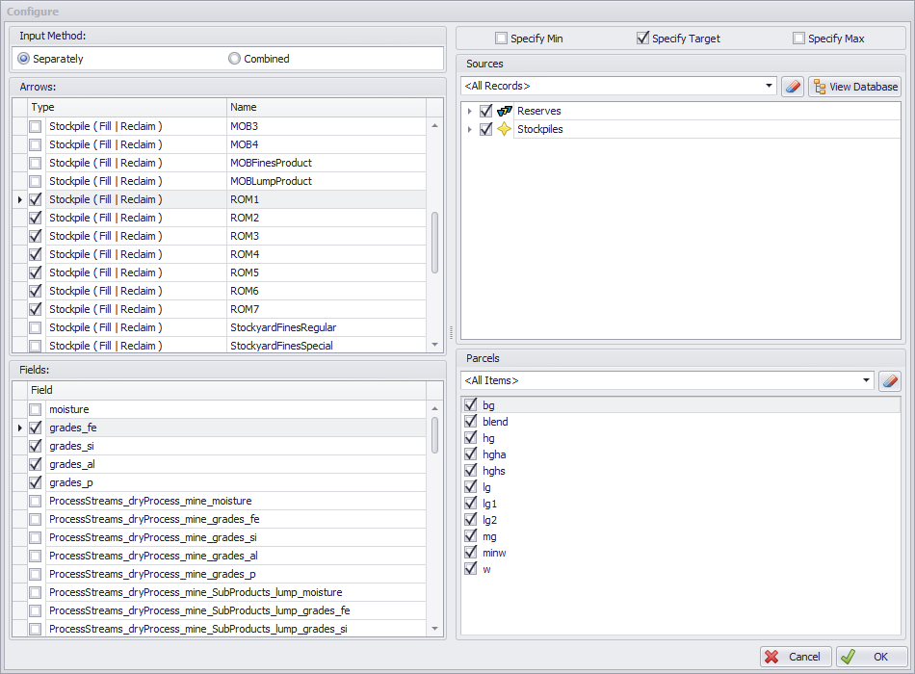Expand the Stockpiles tree node

[469, 129]
